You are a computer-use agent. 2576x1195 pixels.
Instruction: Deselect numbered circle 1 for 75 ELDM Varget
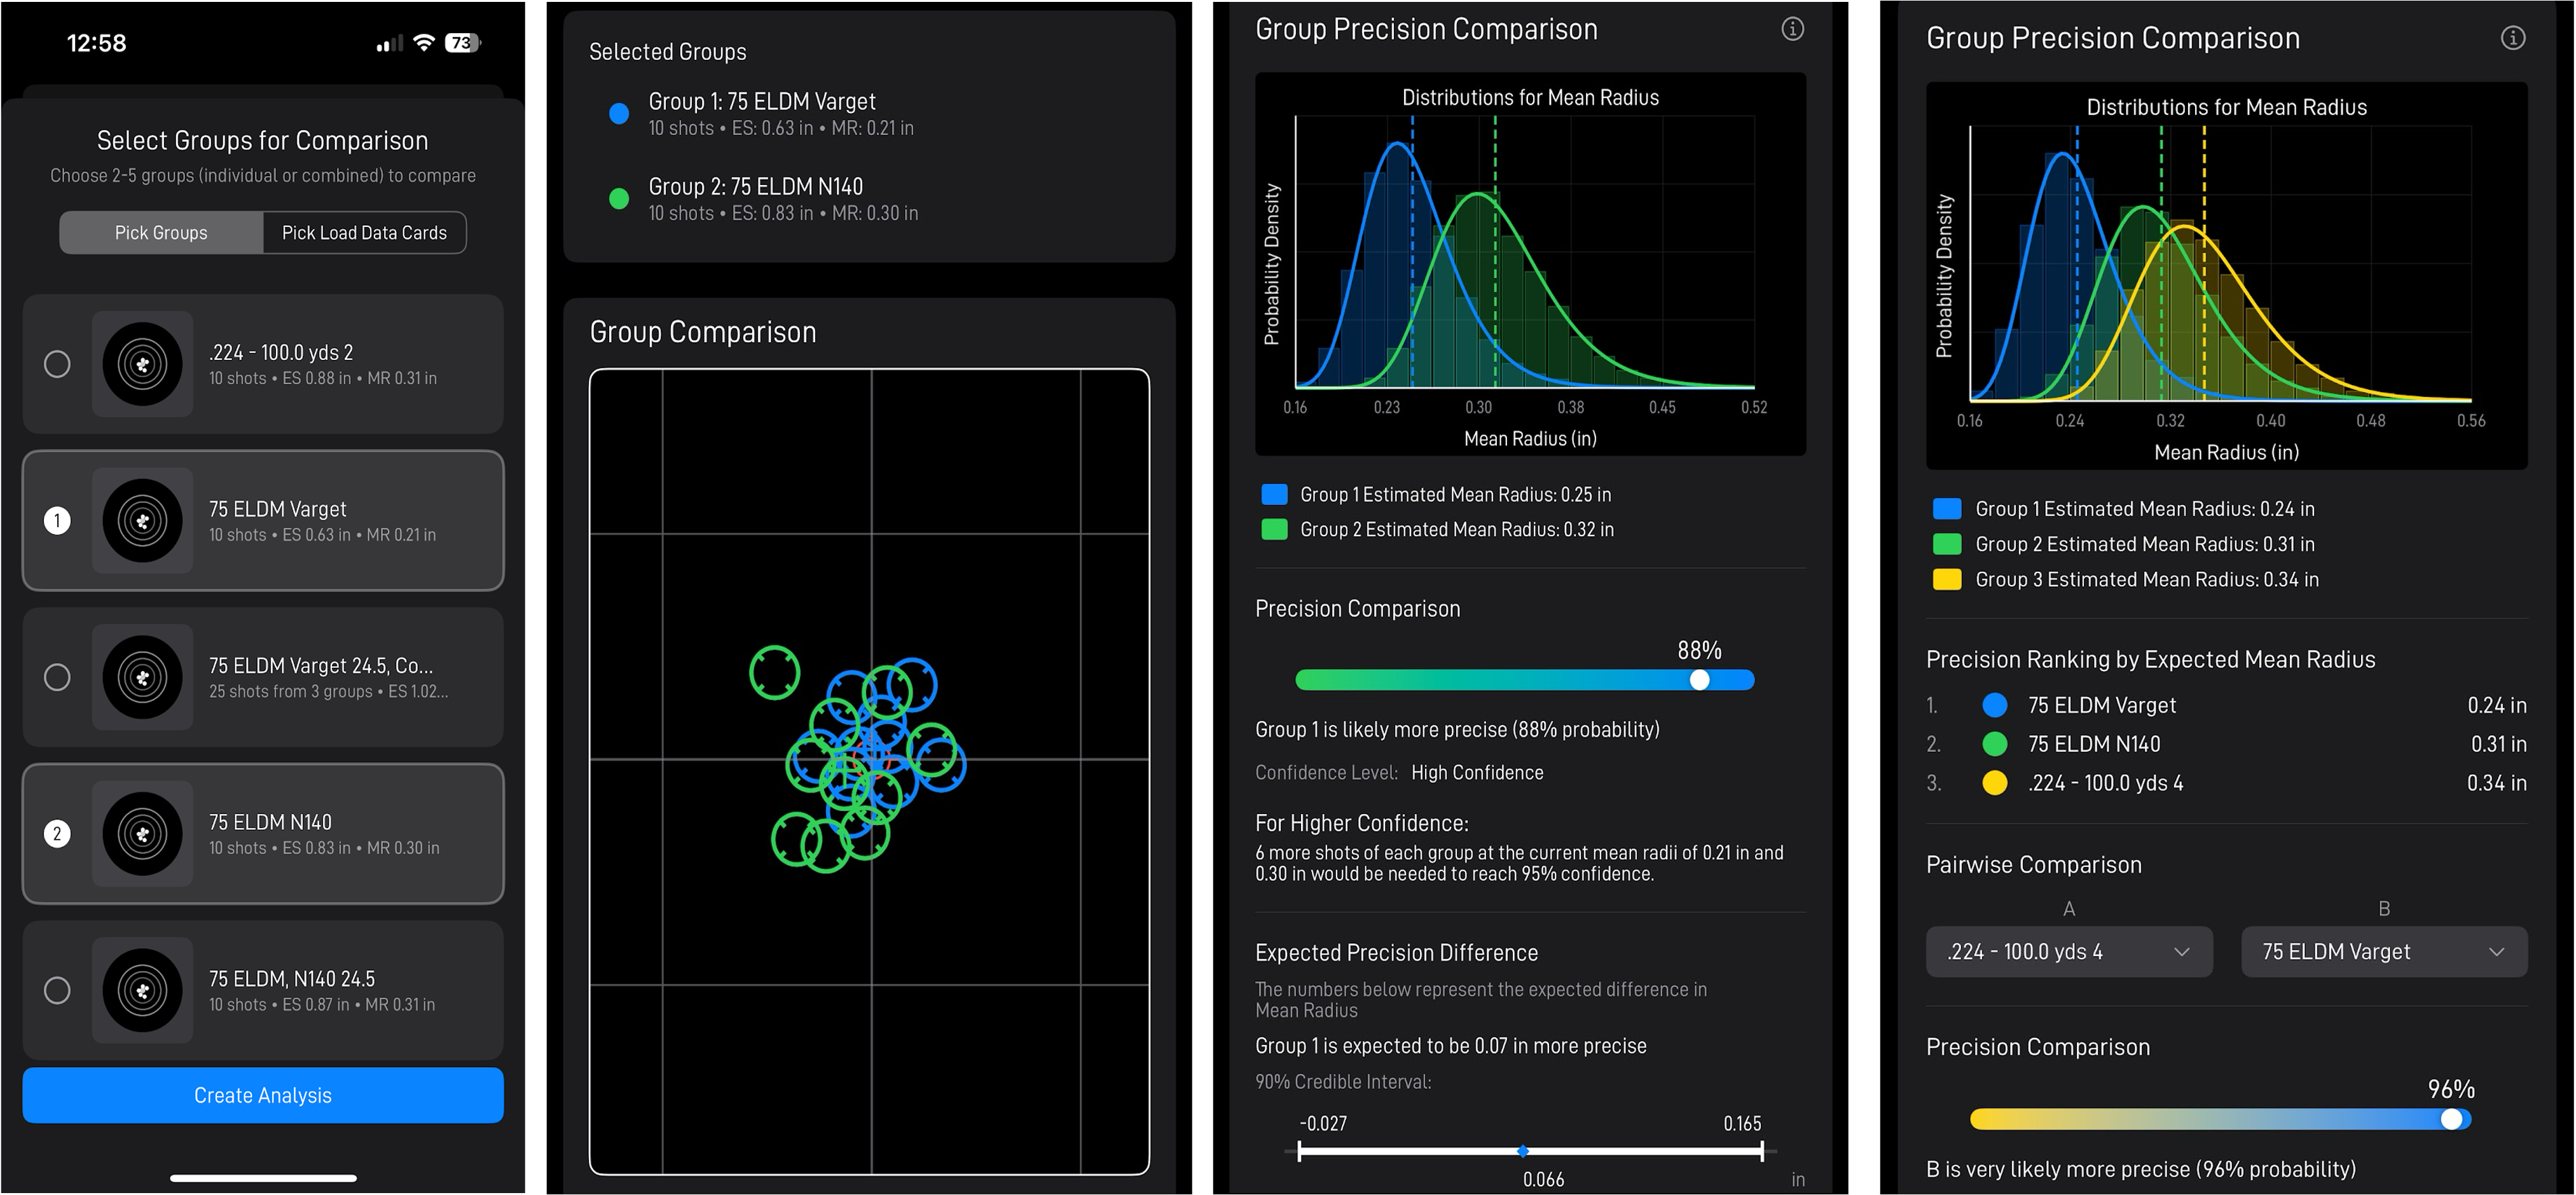click(x=57, y=520)
